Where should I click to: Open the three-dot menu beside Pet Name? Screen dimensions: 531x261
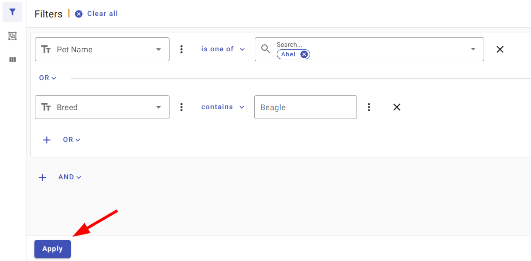[x=181, y=49]
